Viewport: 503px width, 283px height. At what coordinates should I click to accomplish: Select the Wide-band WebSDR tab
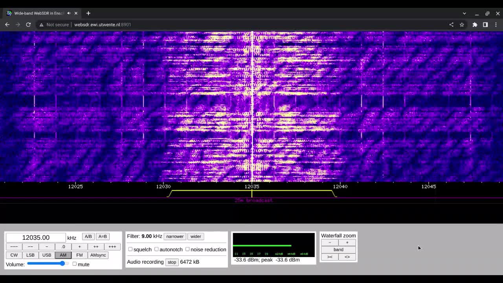click(39, 13)
